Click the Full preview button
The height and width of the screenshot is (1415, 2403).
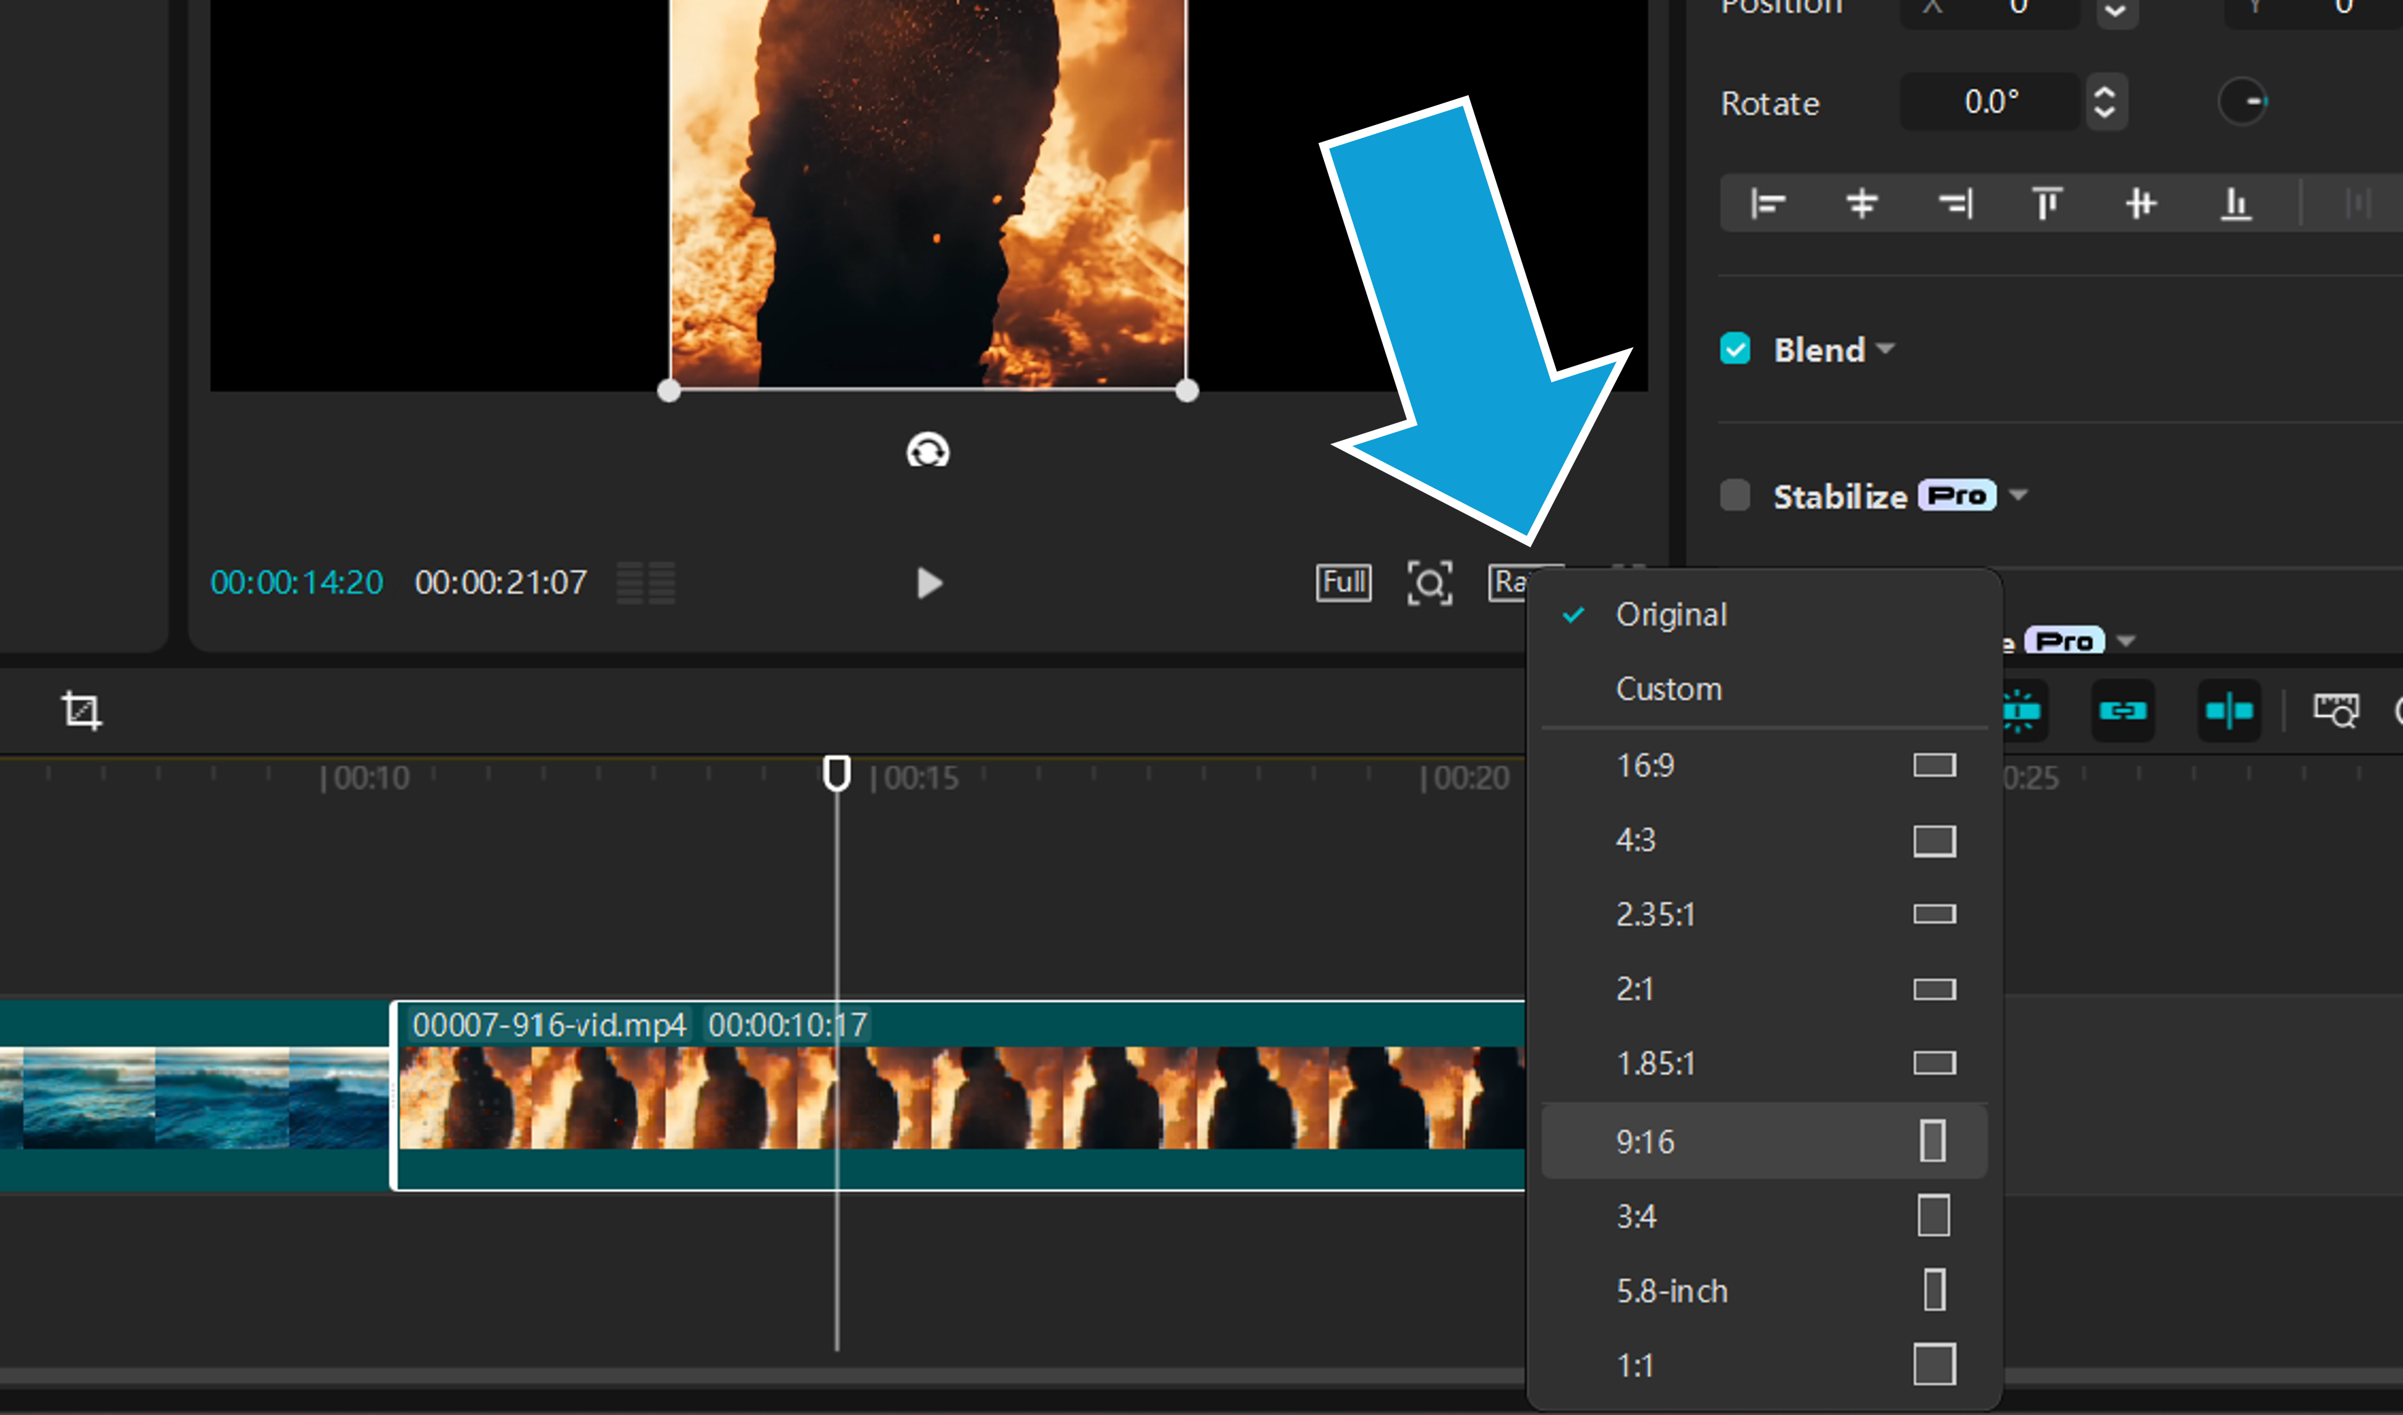pyautogui.click(x=1344, y=583)
